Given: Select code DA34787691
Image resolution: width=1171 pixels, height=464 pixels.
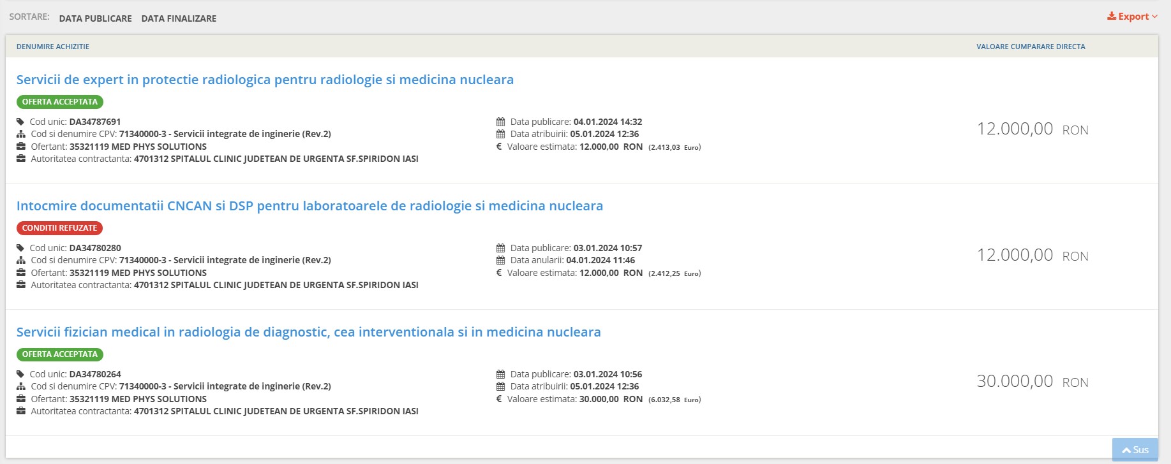Looking at the screenshot, I should tap(95, 122).
